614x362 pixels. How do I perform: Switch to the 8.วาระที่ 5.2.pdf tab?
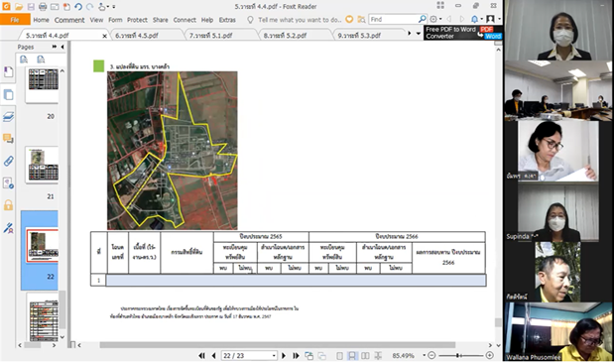click(285, 36)
